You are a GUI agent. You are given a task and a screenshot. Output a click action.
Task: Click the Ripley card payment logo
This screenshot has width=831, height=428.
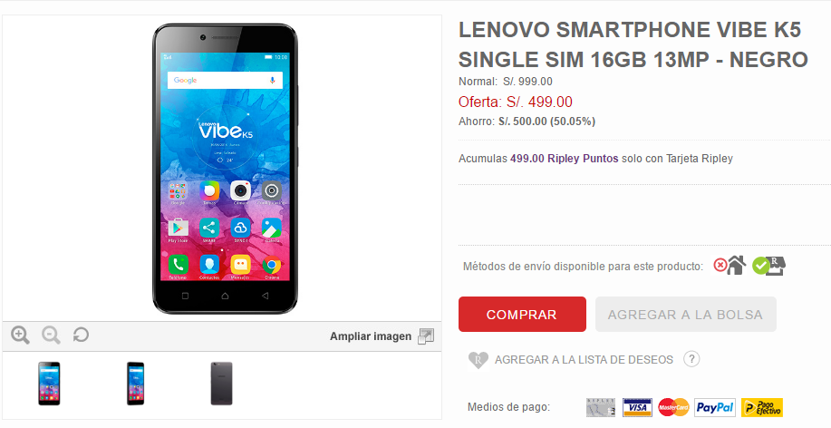click(601, 407)
